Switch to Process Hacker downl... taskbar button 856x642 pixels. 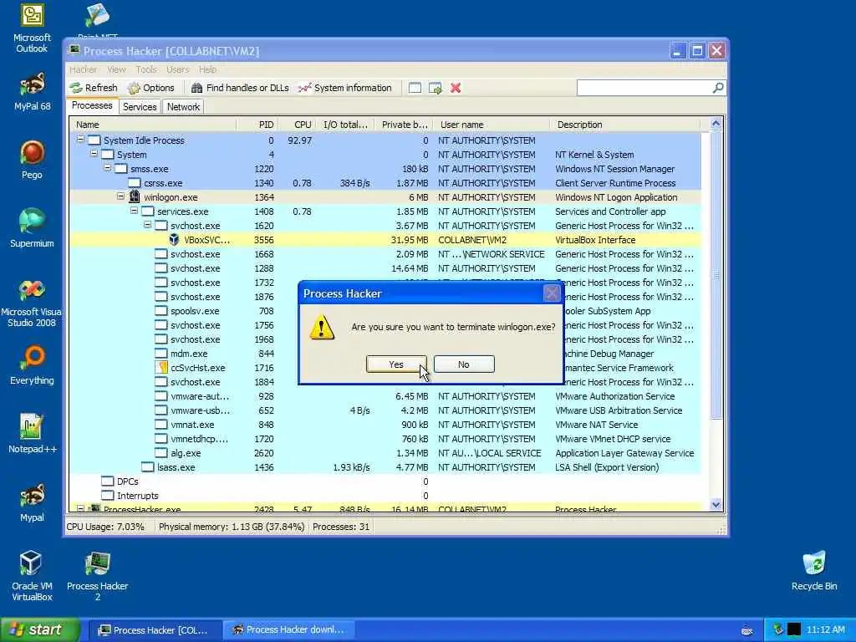click(x=289, y=630)
